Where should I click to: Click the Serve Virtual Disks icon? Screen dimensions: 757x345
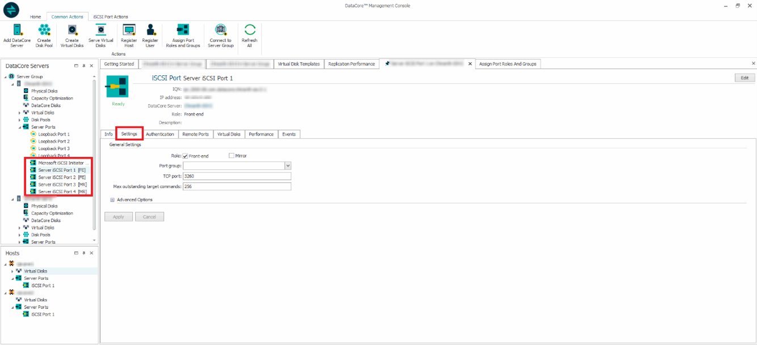(100, 30)
